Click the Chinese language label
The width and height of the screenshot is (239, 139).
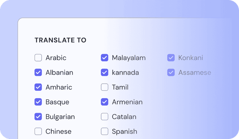coord(58,131)
